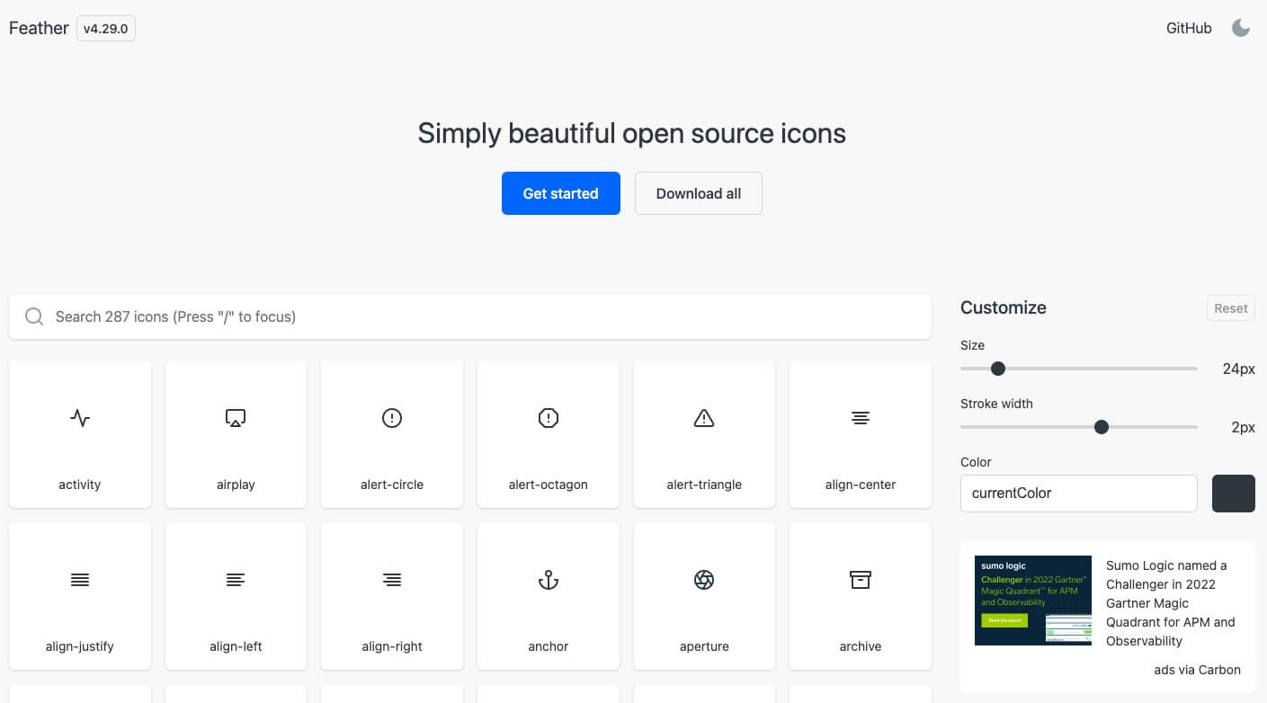Viewport: 1267px width, 703px height.
Task: Click the v4.29.0 version badge
Action: 106,28
